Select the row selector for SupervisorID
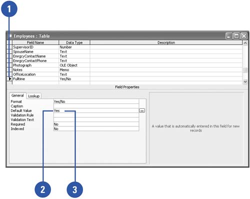The image size is (250, 199). pos(10,47)
